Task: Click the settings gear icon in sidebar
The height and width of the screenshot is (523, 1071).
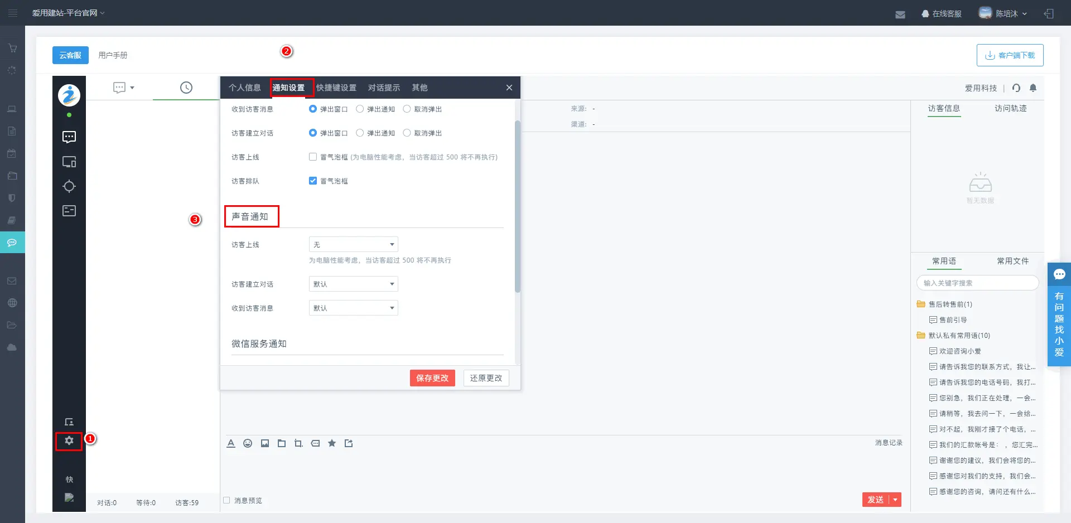Action: pyautogui.click(x=69, y=440)
